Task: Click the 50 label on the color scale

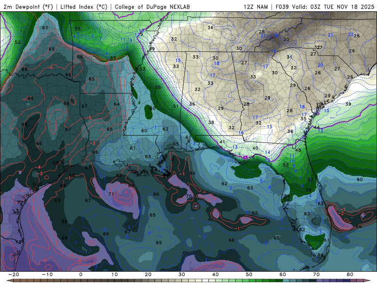Action: pos(249,275)
